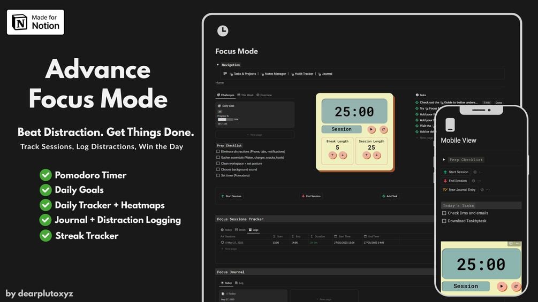This screenshot has width=538, height=302.
Task: Check Gather essentials checklist item
Action: pyautogui.click(x=218, y=158)
